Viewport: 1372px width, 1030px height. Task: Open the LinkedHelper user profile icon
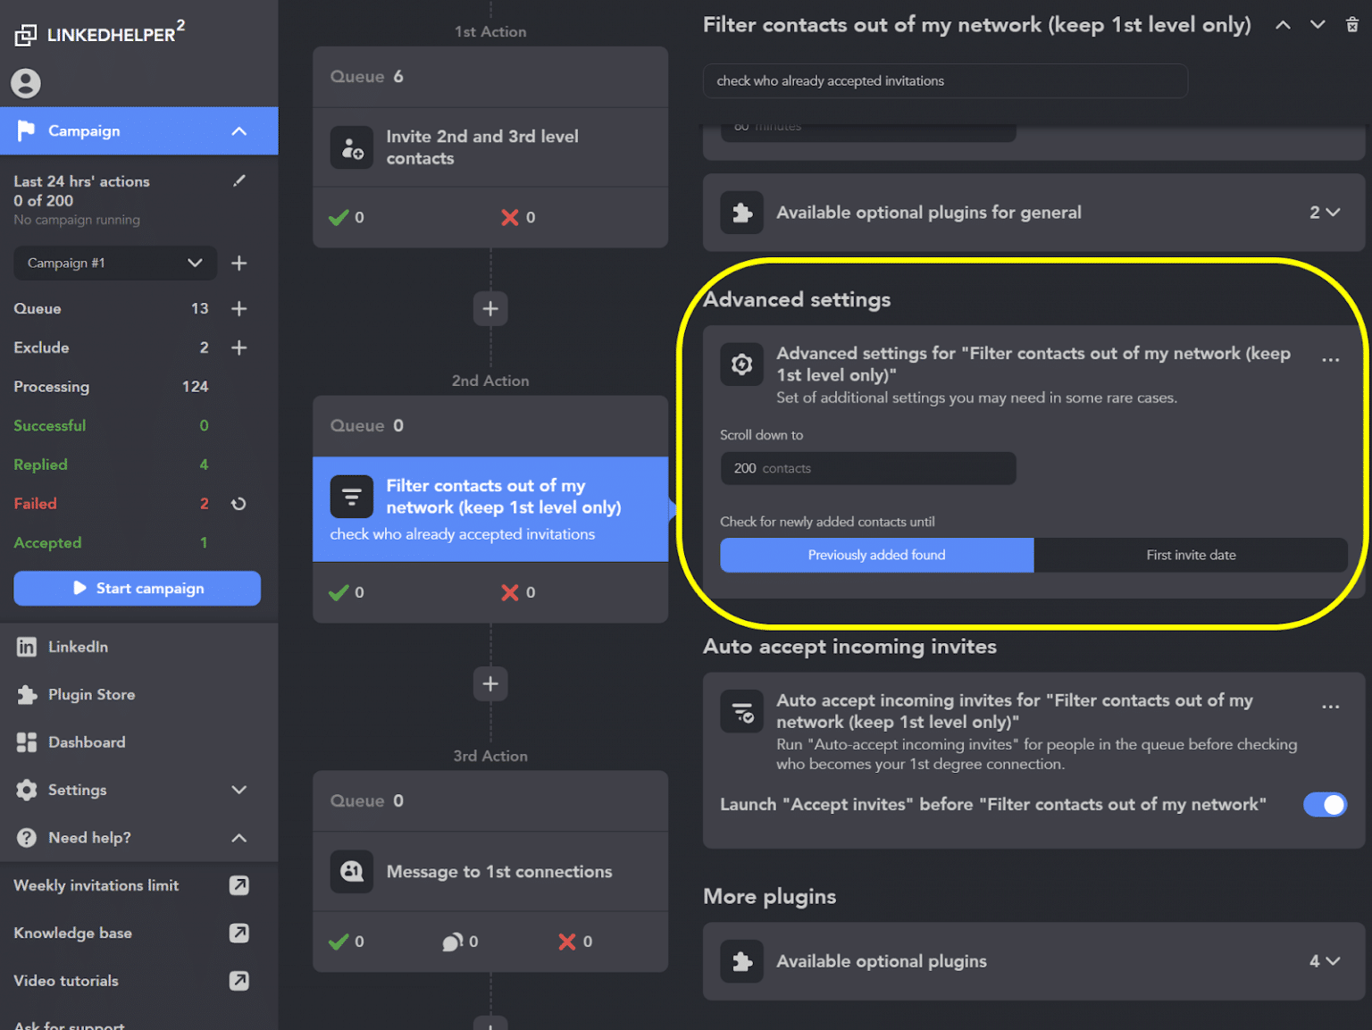click(x=25, y=83)
